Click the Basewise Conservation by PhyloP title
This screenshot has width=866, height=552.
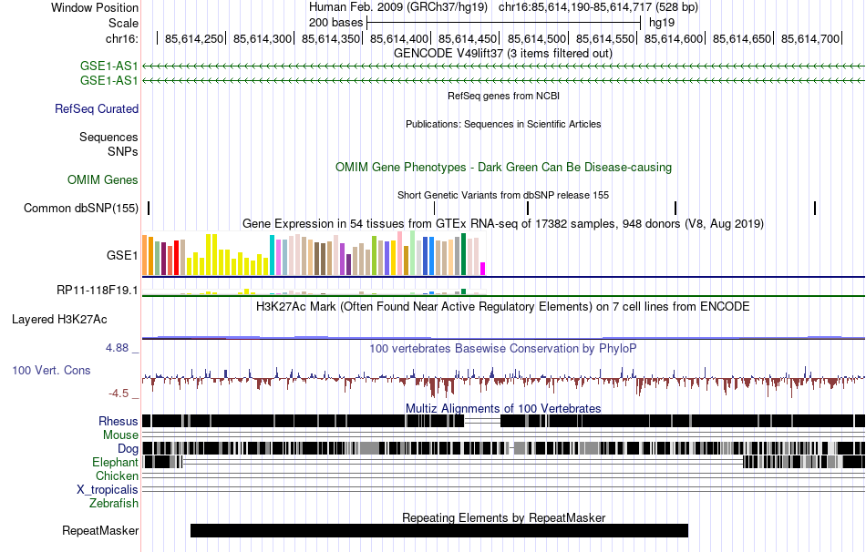[x=503, y=348]
